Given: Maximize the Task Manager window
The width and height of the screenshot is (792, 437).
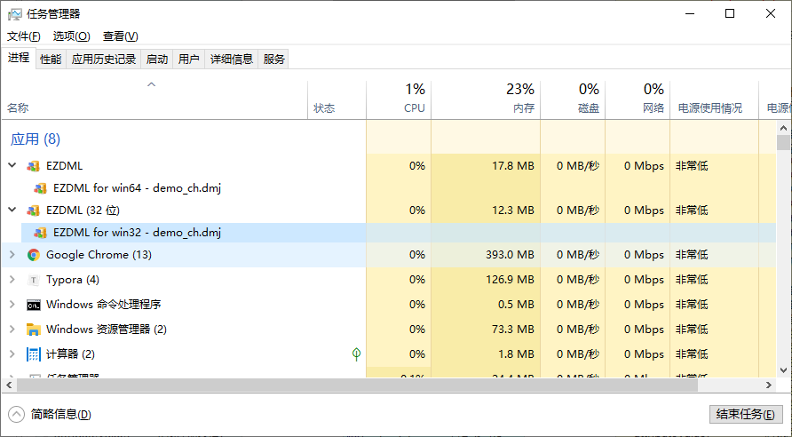Looking at the screenshot, I should pyautogui.click(x=729, y=13).
